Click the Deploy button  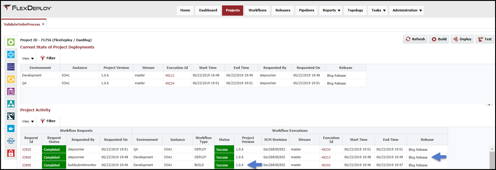462,39
